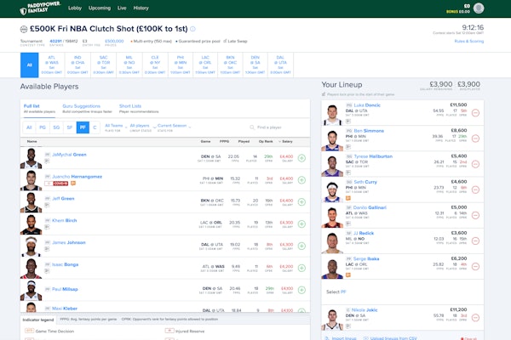Filter by the ATL @ WAS game

point(51,65)
